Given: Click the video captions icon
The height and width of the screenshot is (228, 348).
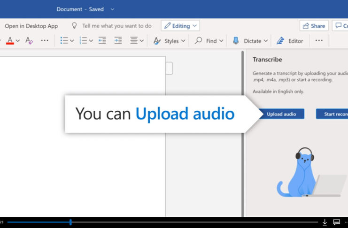Looking at the screenshot, I should point(336,222).
